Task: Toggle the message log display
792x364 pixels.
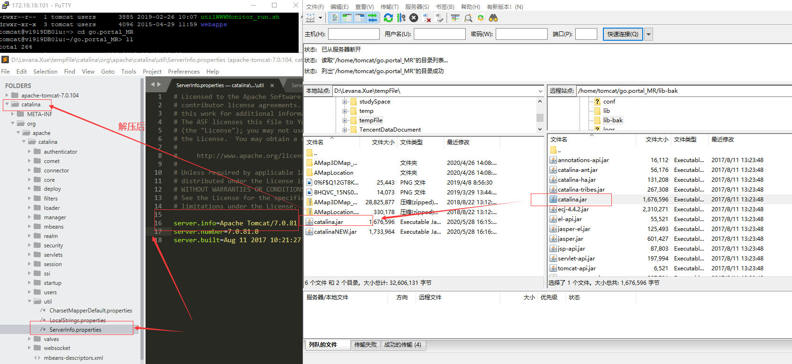Action: (x=335, y=18)
